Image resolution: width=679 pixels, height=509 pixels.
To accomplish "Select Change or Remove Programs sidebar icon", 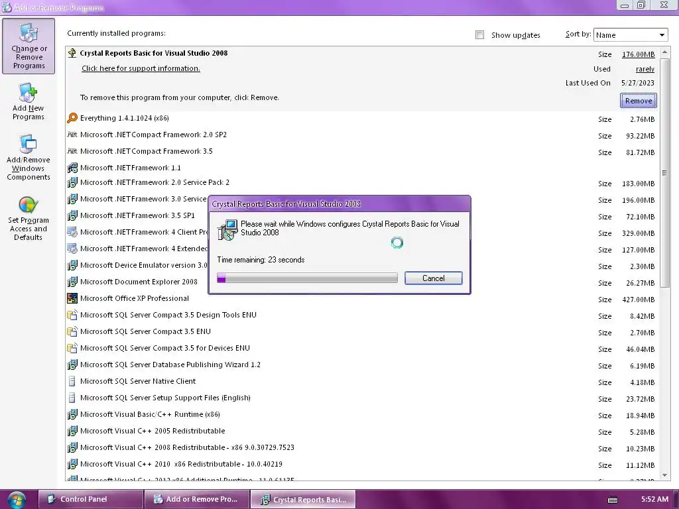I will [x=29, y=46].
